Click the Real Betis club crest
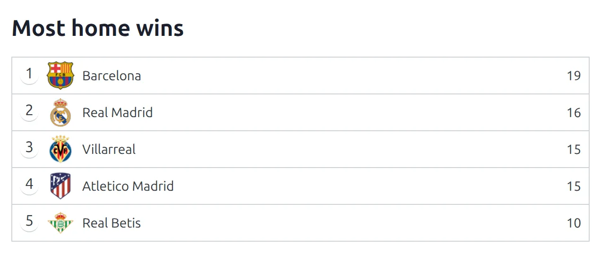Screen dimensions: 601x253 pos(60,223)
